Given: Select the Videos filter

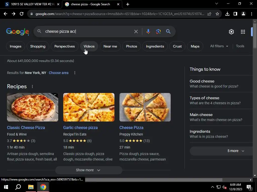Looking at the screenshot, I should pos(89,46).
